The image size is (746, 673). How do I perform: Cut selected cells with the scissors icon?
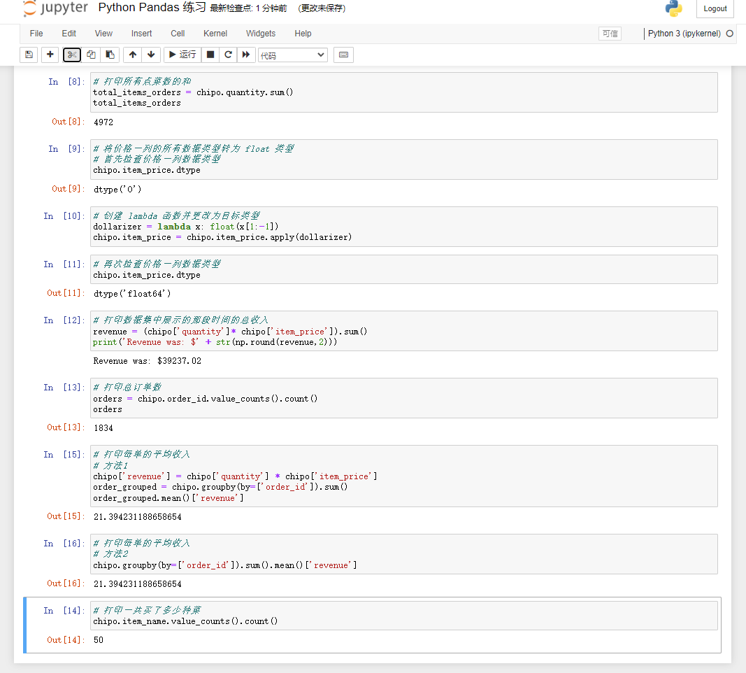click(72, 55)
